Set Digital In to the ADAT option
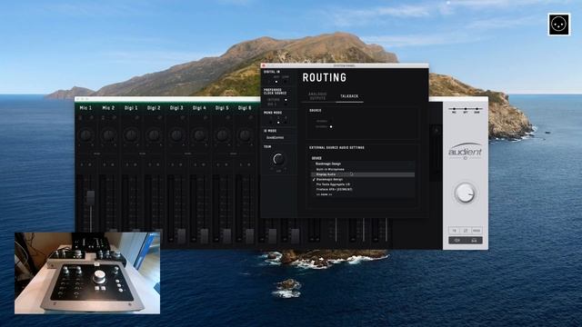 [276, 82]
